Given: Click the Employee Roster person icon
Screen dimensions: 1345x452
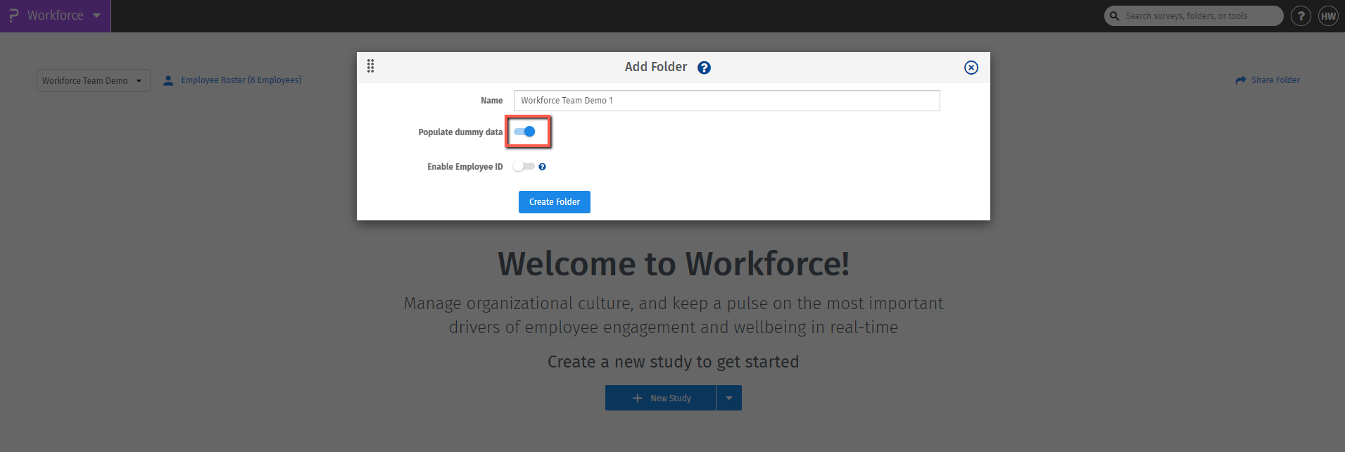Looking at the screenshot, I should tap(168, 80).
